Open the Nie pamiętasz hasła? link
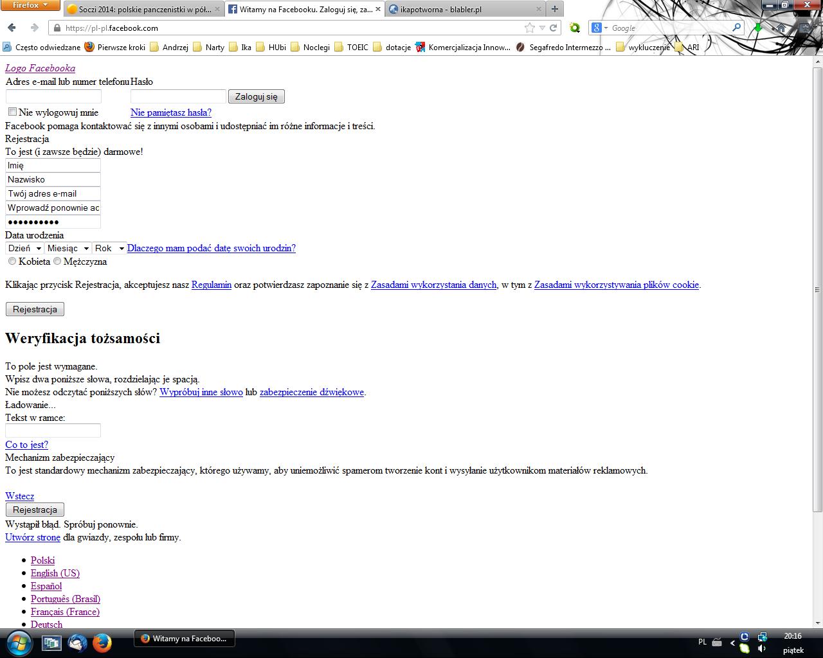This screenshot has height=658, width=823. point(171,112)
